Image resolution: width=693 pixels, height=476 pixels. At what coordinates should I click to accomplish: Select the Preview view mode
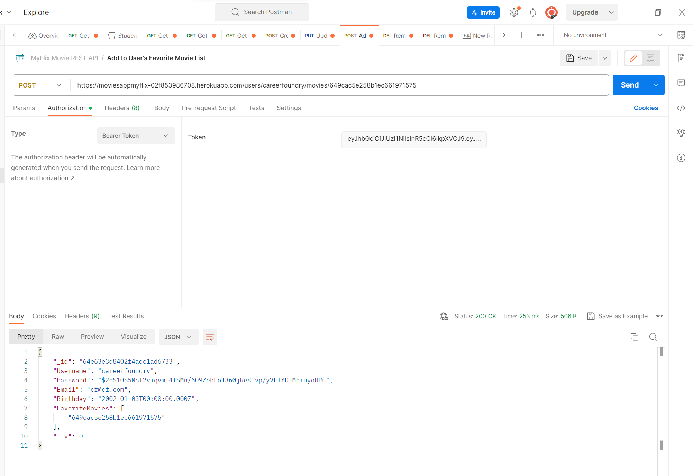click(92, 337)
